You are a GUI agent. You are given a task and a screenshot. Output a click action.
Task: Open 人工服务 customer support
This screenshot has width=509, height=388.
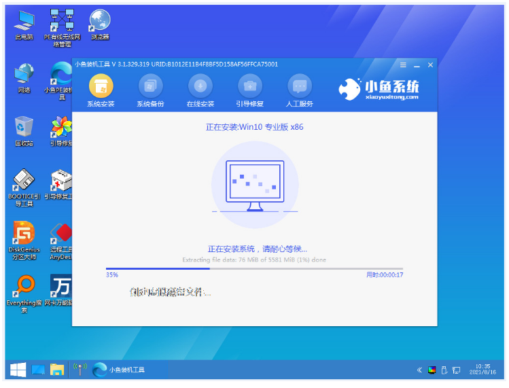point(300,86)
